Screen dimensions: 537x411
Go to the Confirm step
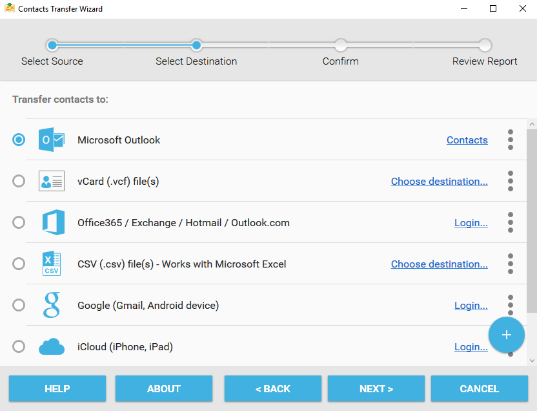(x=340, y=61)
